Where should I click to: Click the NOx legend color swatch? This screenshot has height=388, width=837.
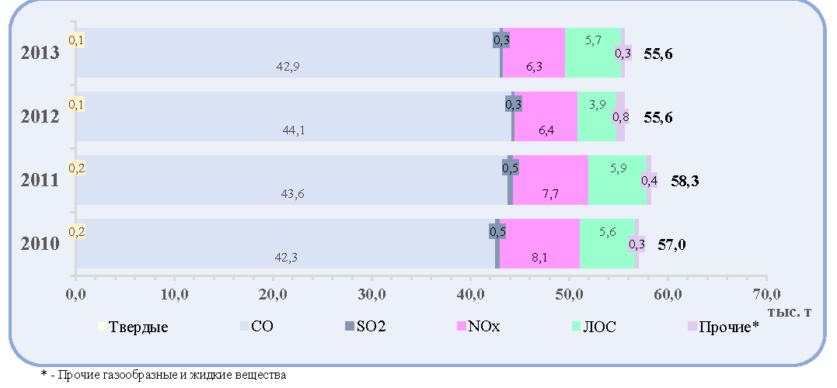[x=461, y=326]
